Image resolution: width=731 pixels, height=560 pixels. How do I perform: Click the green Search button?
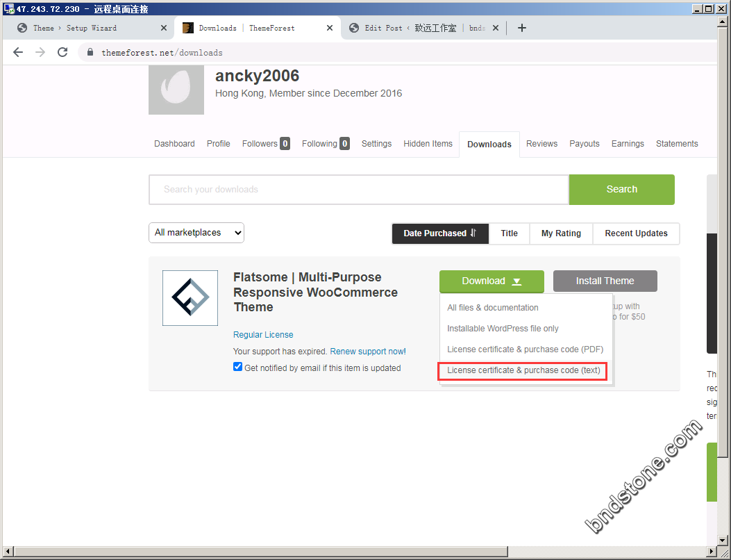point(622,189)
